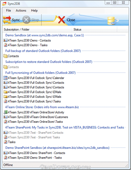
Task: Click the grayed Stop X icon
Action: pos(26,20)
